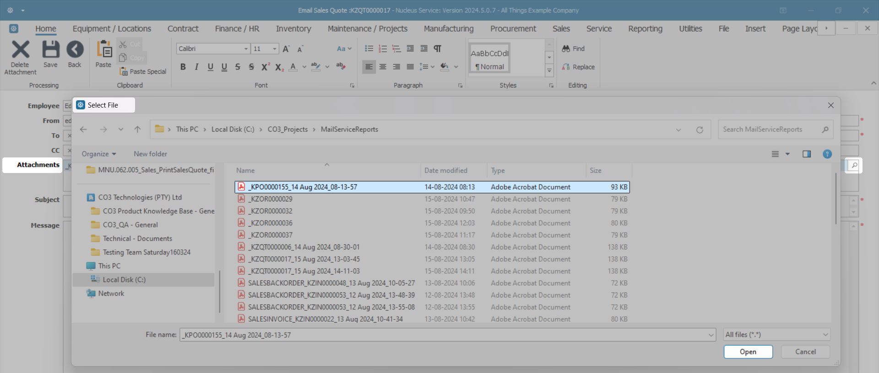The image size is (879, 373).
Task: Click Paste Special in the Clipboard group
Action: click(143, 71)
